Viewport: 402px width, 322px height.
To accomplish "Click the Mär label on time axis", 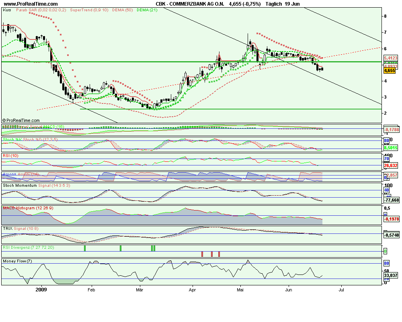I will (x=139, y=290).
